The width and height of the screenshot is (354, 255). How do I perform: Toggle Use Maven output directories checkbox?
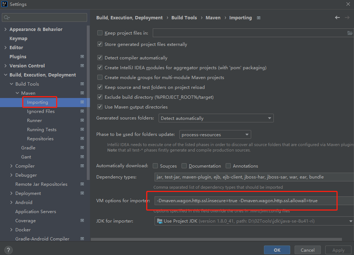pos(100,107)
